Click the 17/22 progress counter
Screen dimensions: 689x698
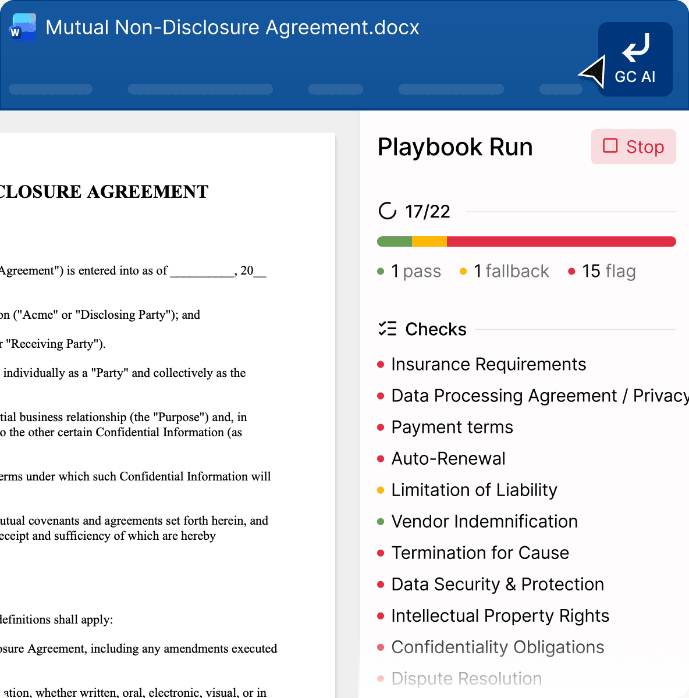(x=428, y=211)
